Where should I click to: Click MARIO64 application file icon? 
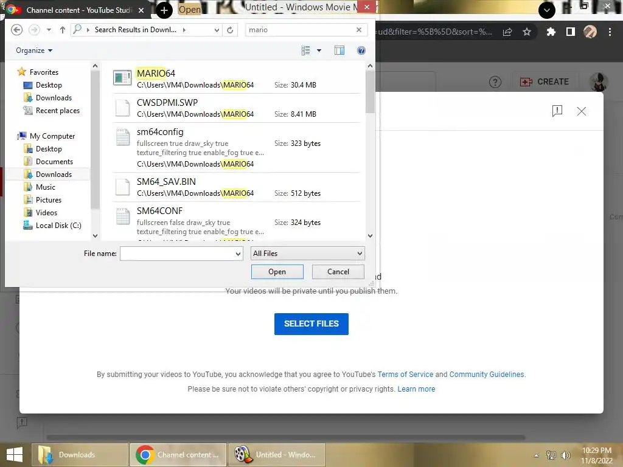pos(122,78)
